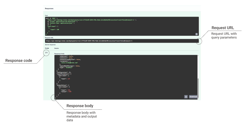
Task: Click the scroll-up arrow of the response body
Action: click(x=198, y=56)
